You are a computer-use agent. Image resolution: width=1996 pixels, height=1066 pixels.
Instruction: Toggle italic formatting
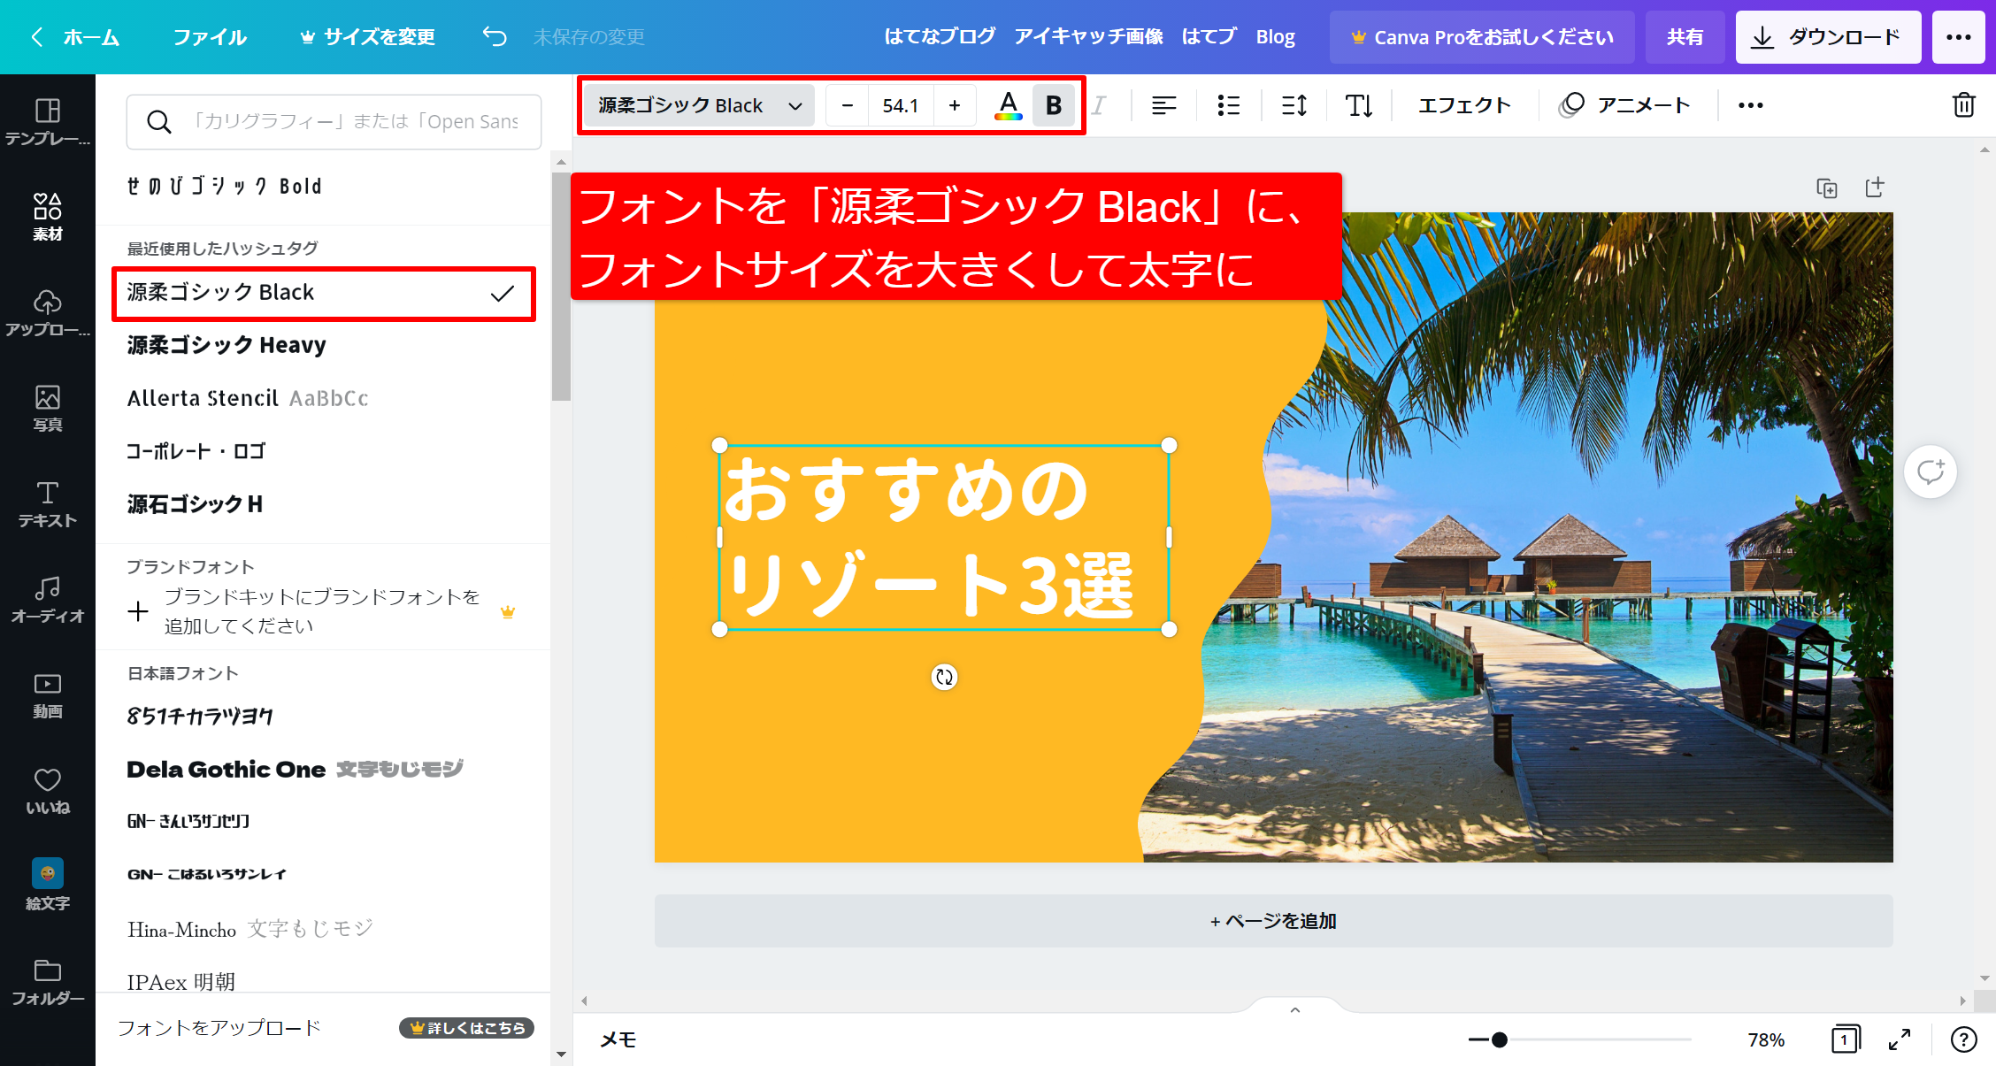[x=1098, y=105]
